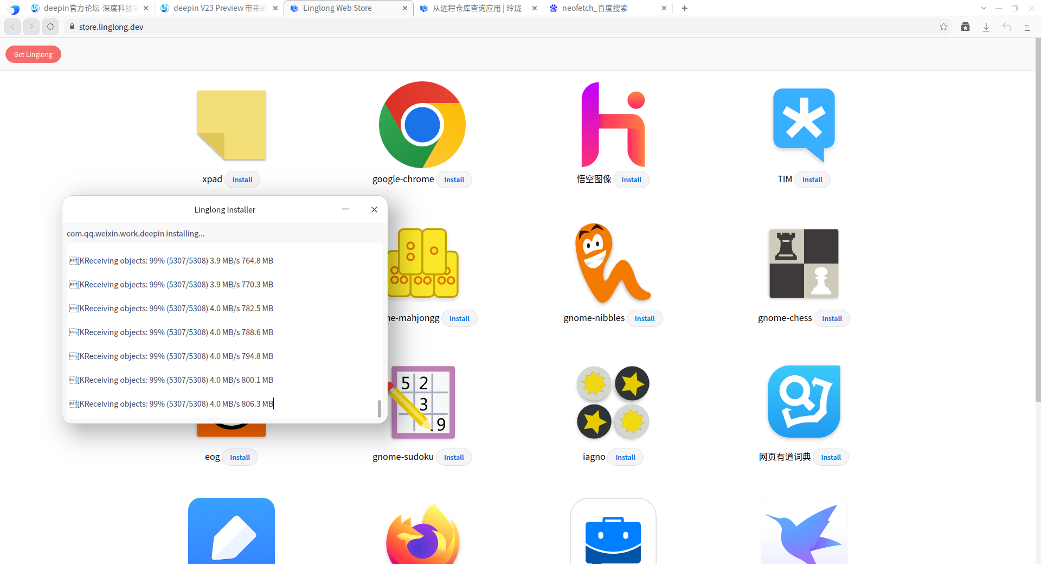Click the xpad sticky note icon
The width and height of the screenshot is (1041, 564).
point(232,125)
